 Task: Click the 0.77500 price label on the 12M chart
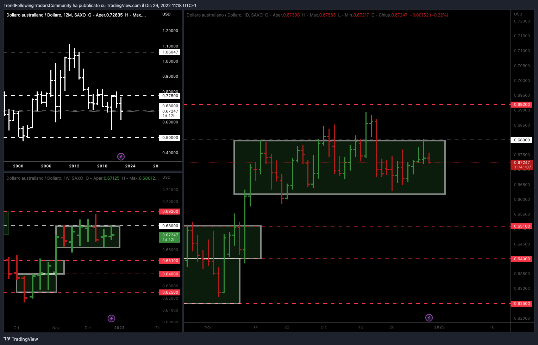pyautogui.click(x=170, y=96)
